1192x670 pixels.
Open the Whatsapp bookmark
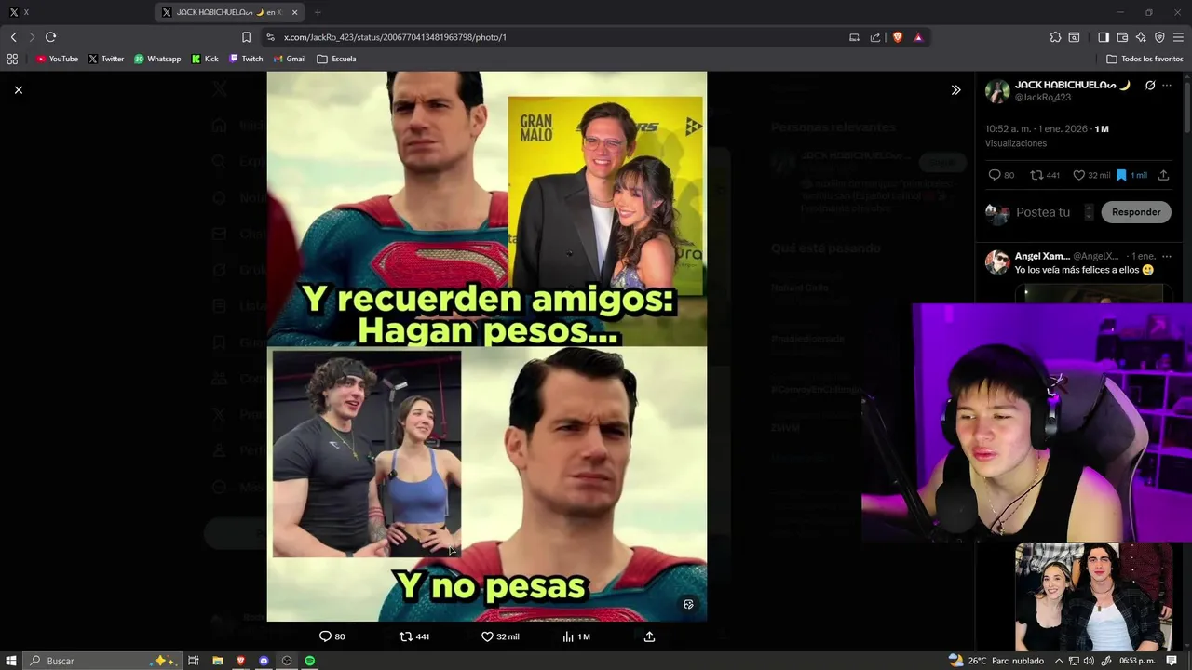pyautogui.click(x=157, y=59)
